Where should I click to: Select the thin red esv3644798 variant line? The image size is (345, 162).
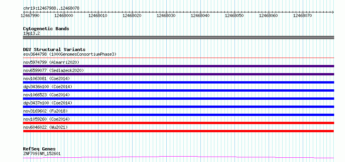tap(178, 58)
